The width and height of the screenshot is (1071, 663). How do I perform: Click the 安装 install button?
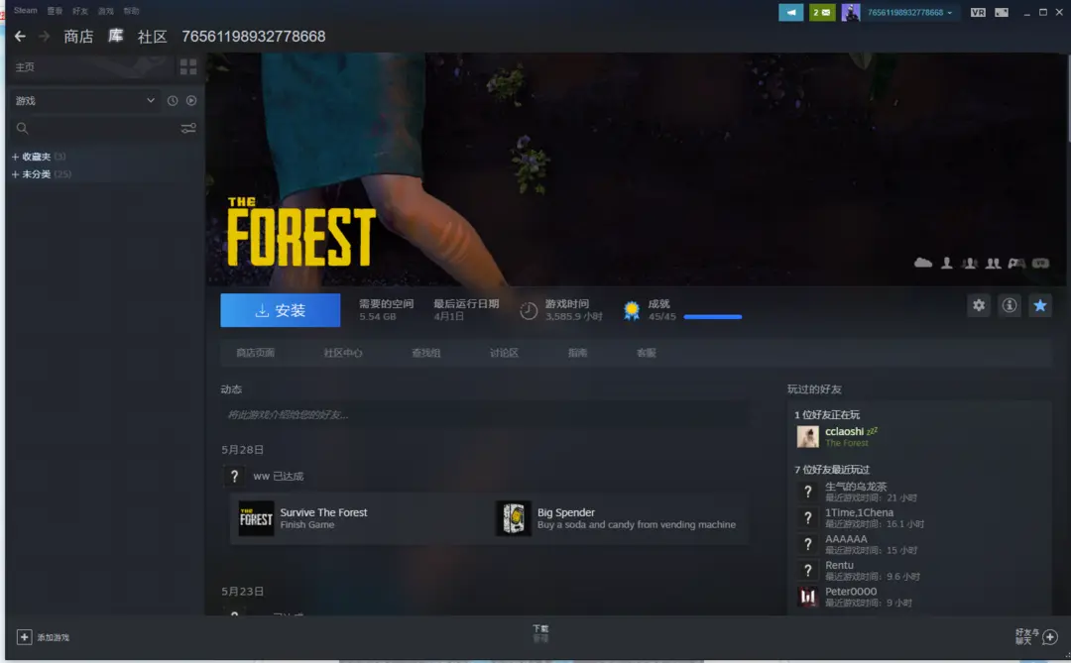click(x=280, y=310)
